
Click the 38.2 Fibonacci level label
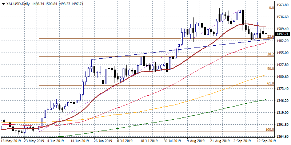coord(271,54)
